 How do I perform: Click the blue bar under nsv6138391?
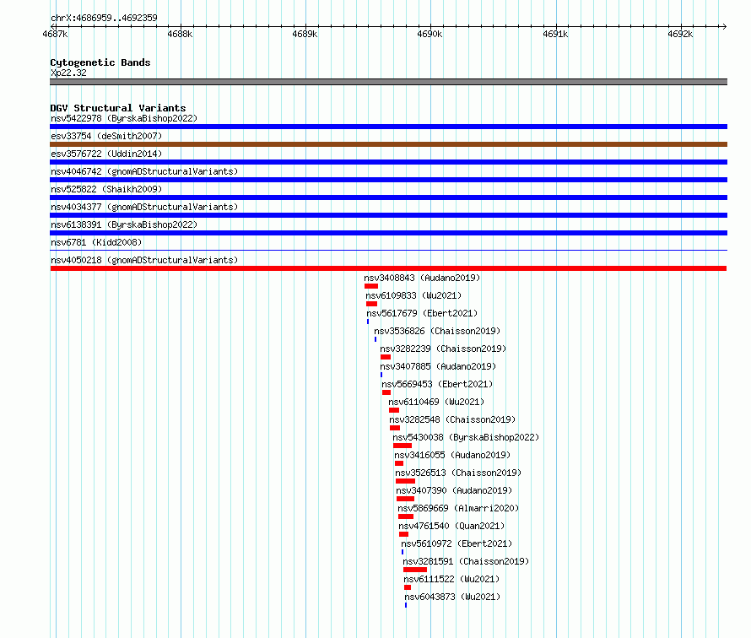(388, 233)
